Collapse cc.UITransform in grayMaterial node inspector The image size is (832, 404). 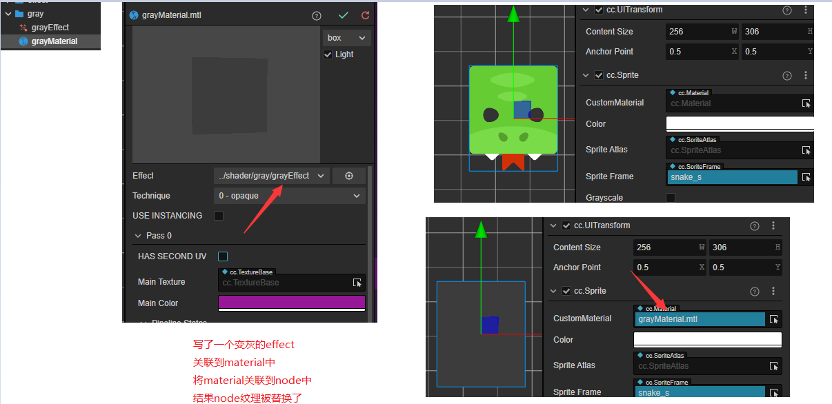pos(553,226)
